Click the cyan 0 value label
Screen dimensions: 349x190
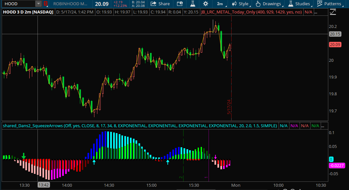tap(331, 159)
